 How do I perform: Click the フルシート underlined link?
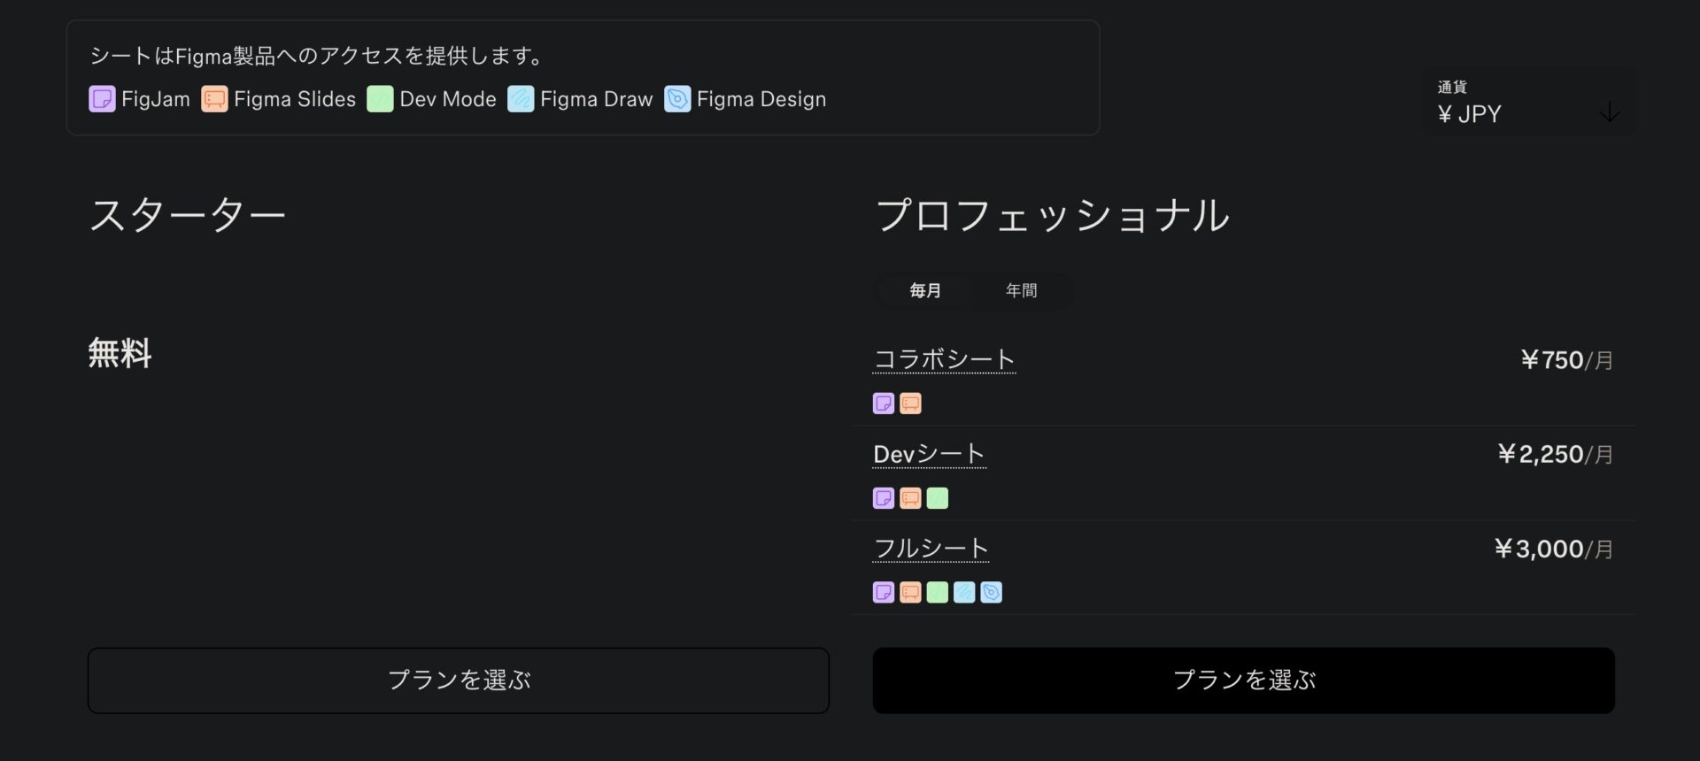pos(931,549)
